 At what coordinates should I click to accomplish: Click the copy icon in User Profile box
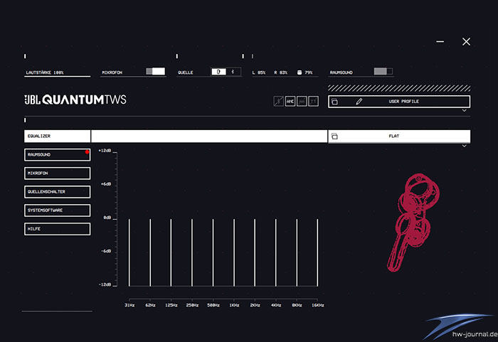click(x=334, y=102)
